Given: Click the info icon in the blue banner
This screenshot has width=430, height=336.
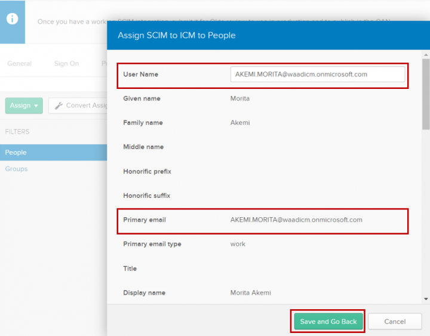Looking at the screenshot, I should pyautogui.click(x=12, y=19).
